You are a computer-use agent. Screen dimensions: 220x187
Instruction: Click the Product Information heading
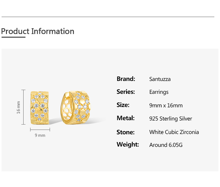[38, 31]
